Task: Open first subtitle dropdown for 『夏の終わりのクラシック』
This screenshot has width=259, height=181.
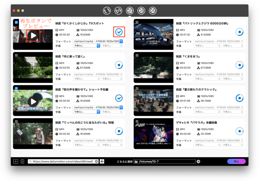Action: tap(207, 112)
